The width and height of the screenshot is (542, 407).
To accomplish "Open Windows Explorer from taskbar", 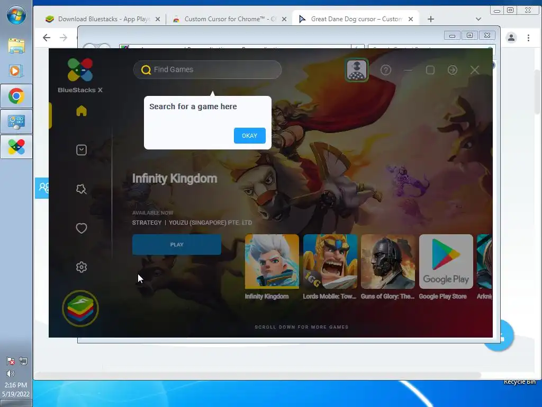I will [x=16, y=46].
